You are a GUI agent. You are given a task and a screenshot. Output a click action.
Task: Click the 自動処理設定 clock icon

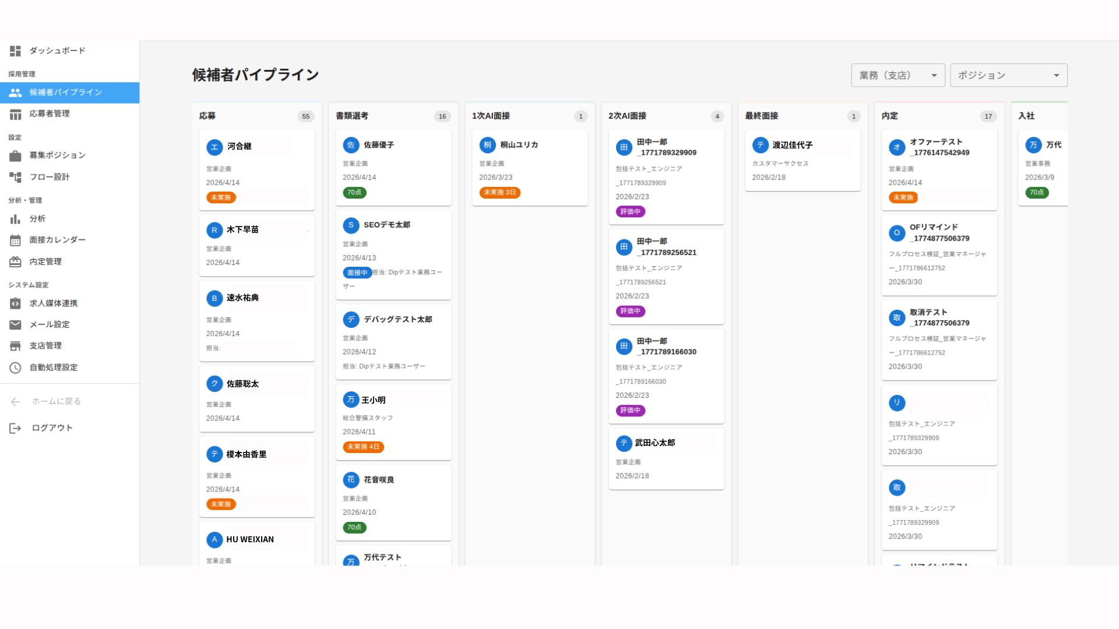[x=15, y=367]
